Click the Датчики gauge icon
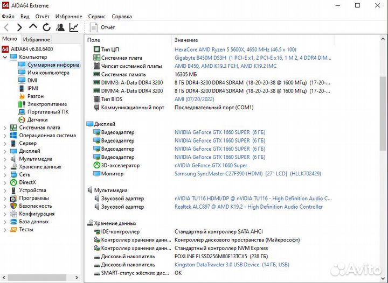 [22, 120]
